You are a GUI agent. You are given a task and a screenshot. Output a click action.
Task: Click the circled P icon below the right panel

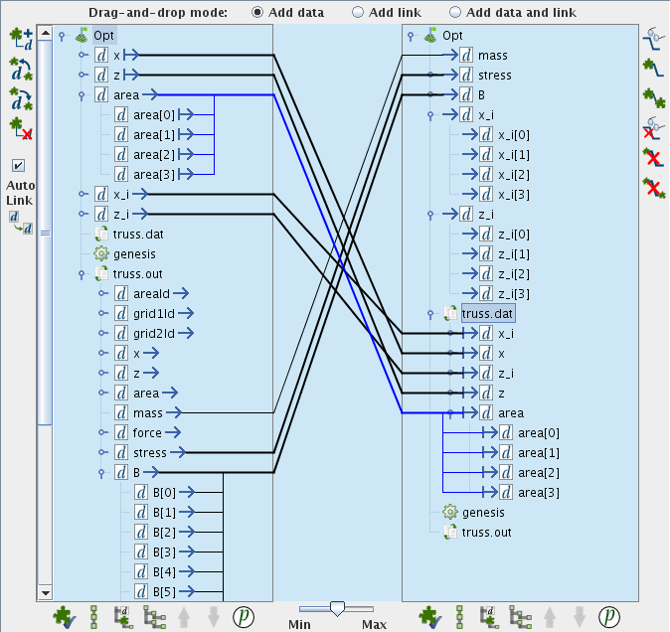point(609,616)
